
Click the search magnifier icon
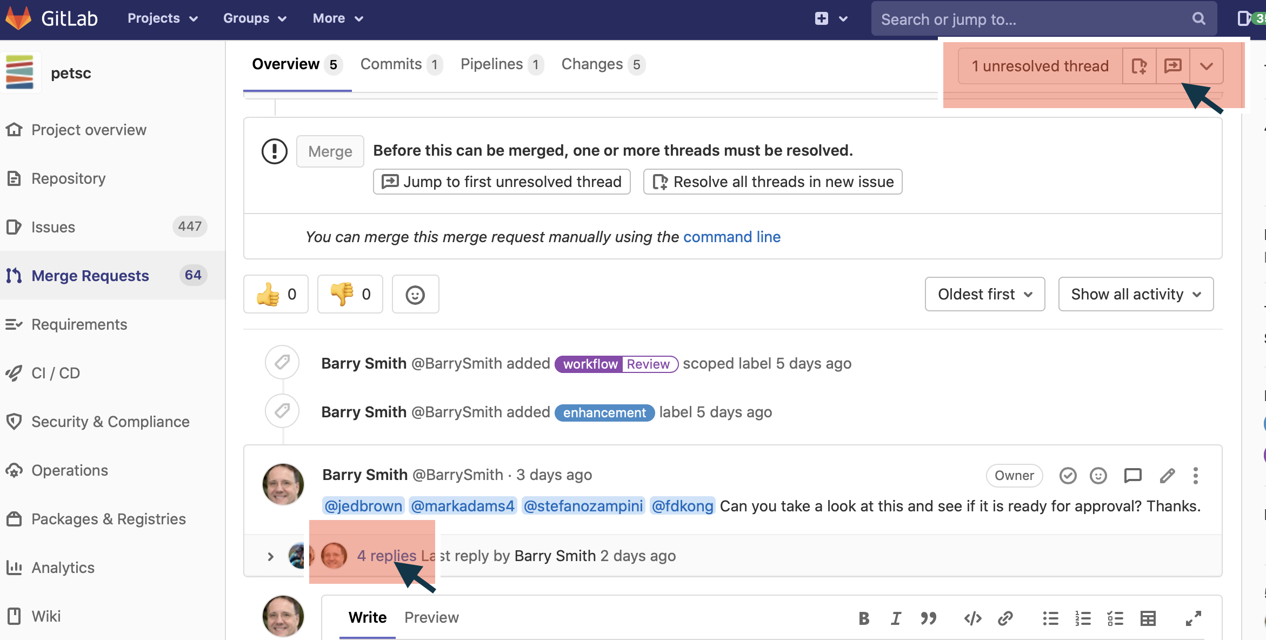(1198, 19)
